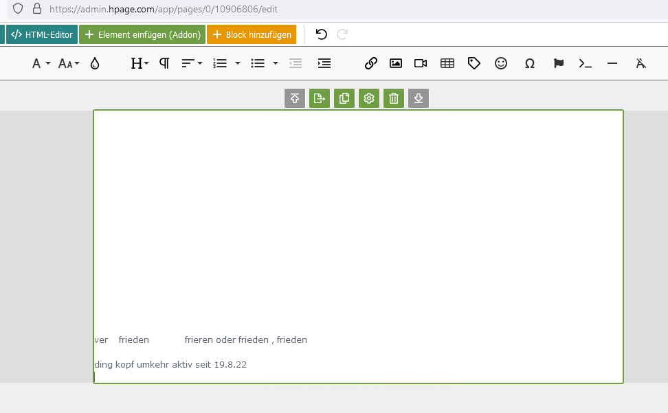Insert an image
The image size is (668, 413).
pos(396,63)
